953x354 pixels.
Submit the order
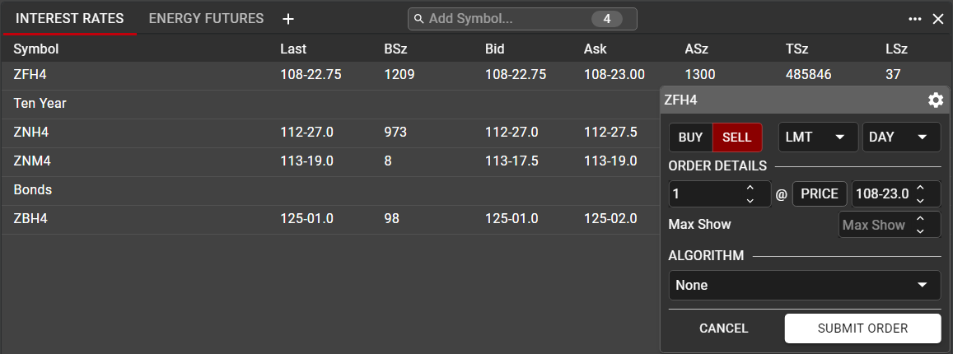pyautogui.click(x=862, y=328)
